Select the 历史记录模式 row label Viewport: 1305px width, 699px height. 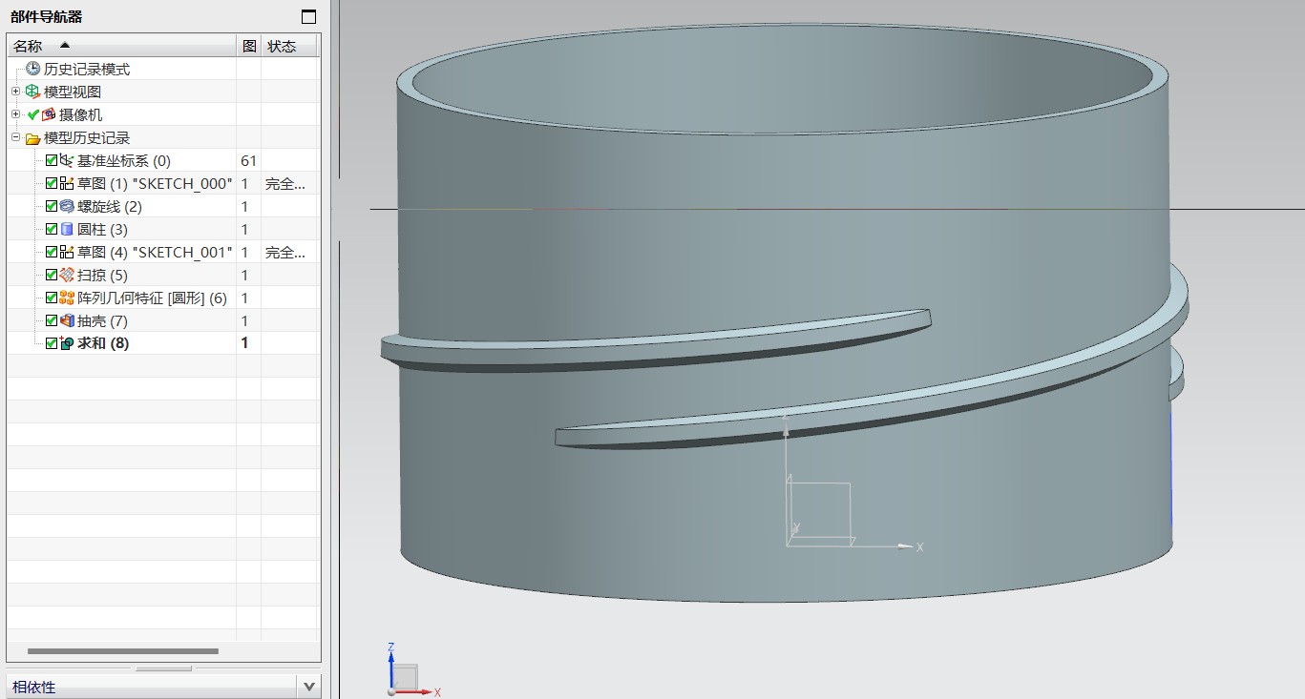[x=87, y=69]
